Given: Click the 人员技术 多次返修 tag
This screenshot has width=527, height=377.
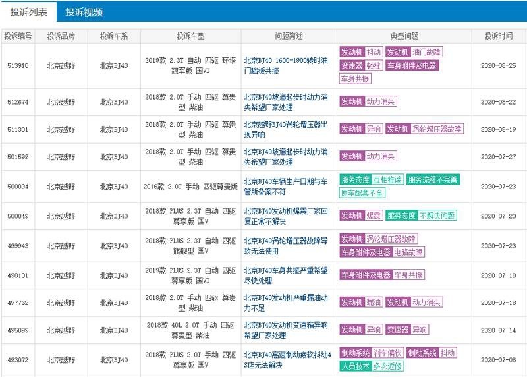Looking at the screenshot, I should pos(372,366).
